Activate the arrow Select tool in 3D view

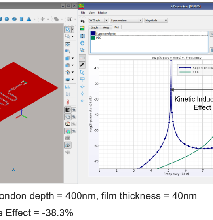click(68, 29)
